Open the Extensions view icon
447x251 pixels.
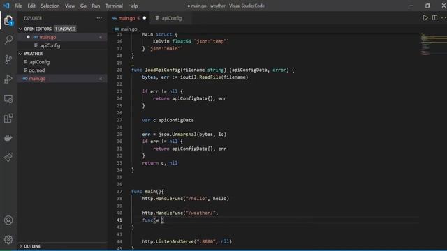(x=8, y=118)
